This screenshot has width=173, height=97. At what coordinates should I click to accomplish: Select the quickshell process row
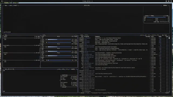124,38
